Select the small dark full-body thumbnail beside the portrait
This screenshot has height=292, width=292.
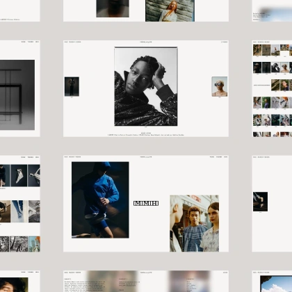(72, 86)
